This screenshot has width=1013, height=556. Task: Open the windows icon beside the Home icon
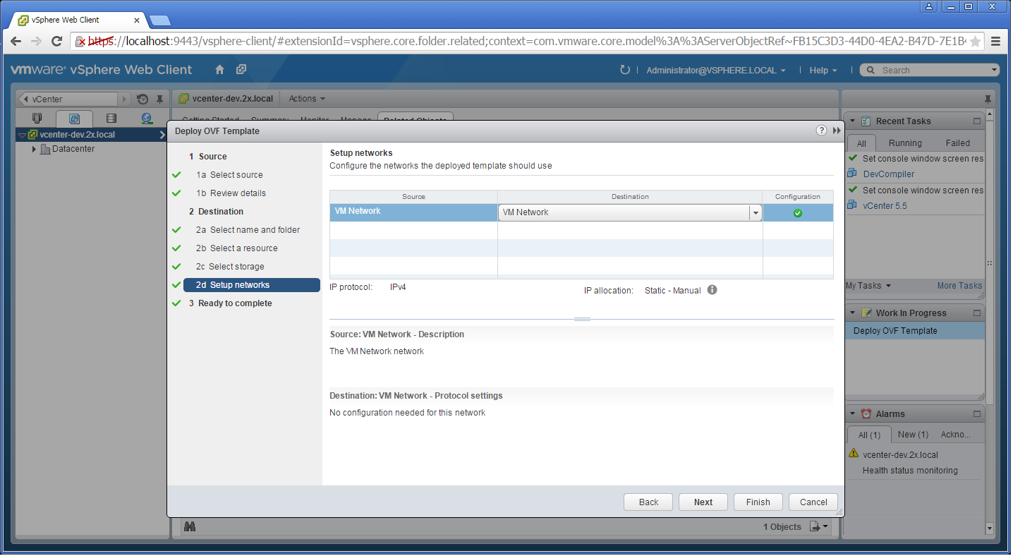point(241,70)
